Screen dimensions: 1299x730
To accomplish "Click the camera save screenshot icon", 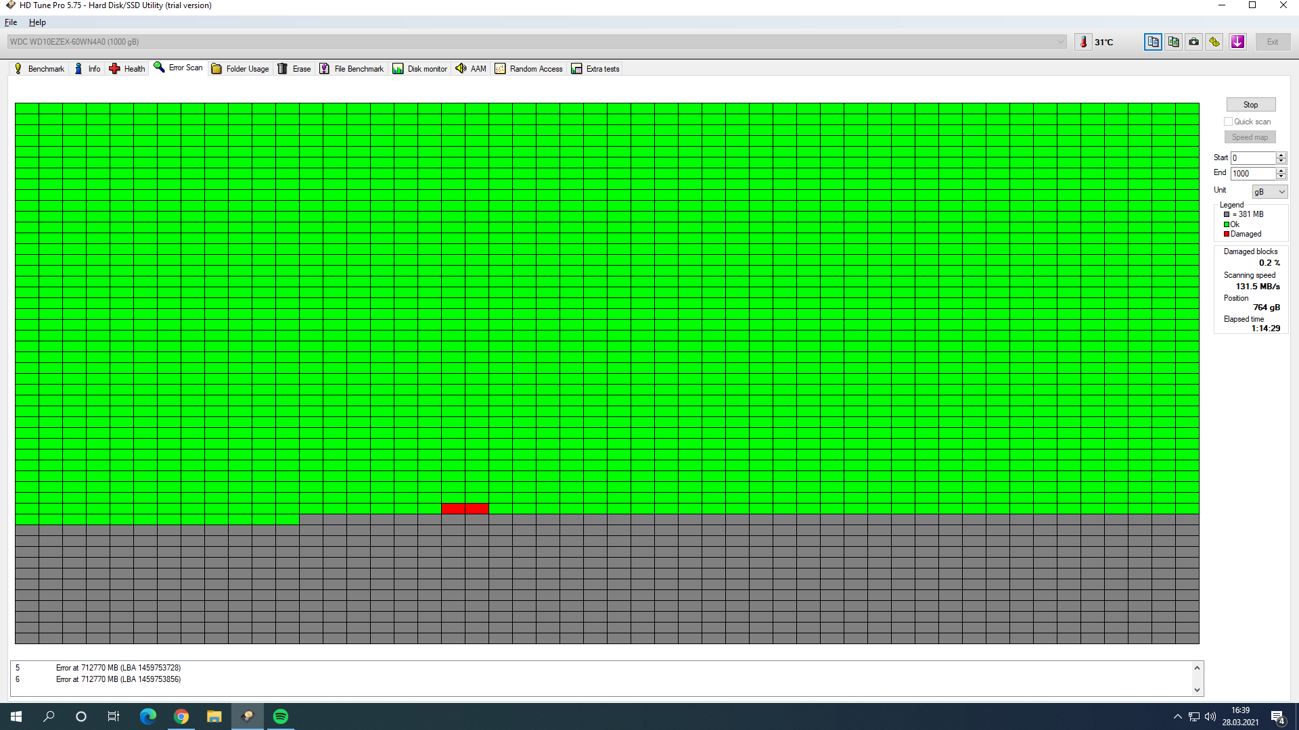I will pos(1194,42).
